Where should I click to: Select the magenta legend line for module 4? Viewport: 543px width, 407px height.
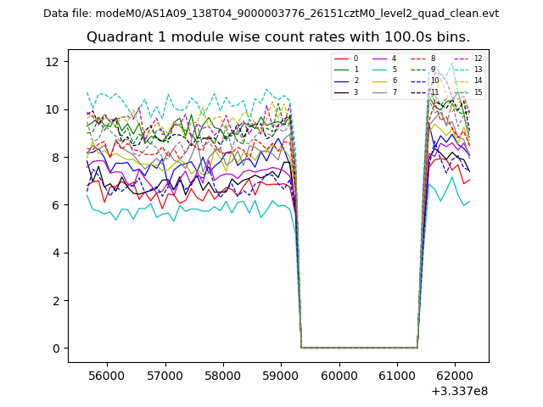[x=379, y=59]
